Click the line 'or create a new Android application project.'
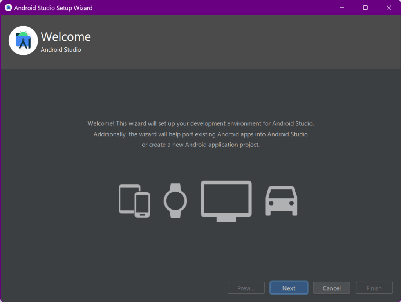The width and height of the screenshot is (401, 302). coord(201,145)
